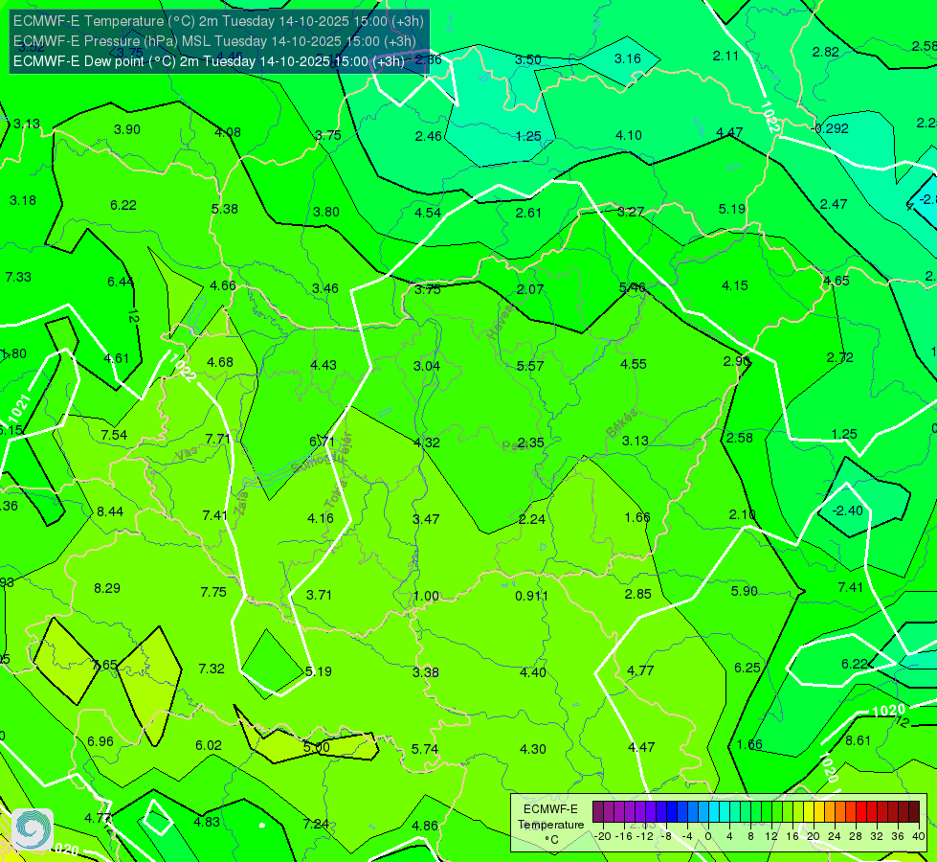Click the dew point value 5.38

point(225,209)
